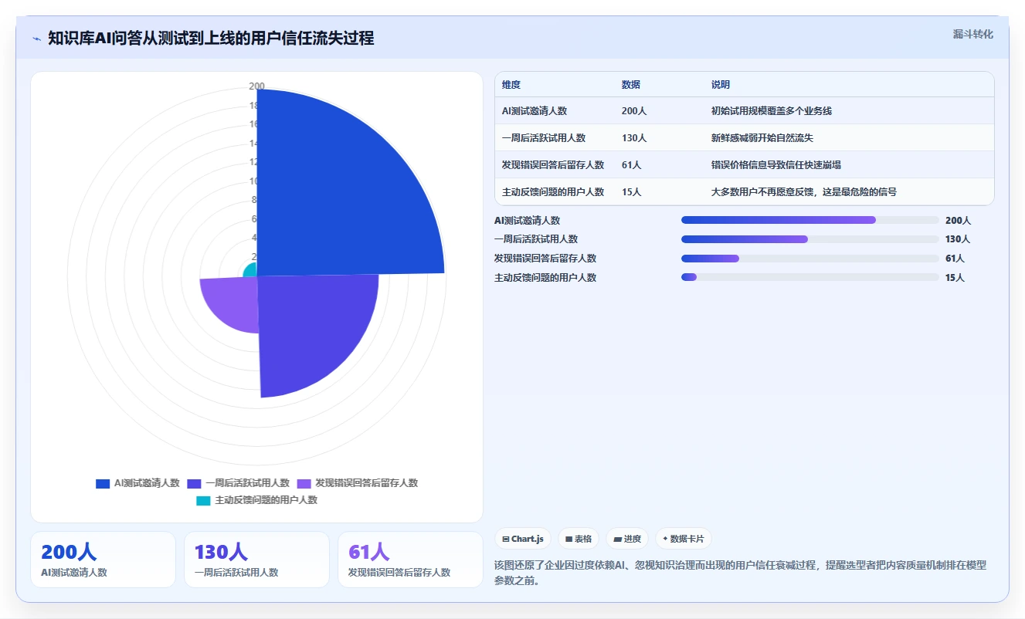Click the 一周后活跃试用人数 table row cell
The image size is (1025, 619).
(x=544, y=138)
